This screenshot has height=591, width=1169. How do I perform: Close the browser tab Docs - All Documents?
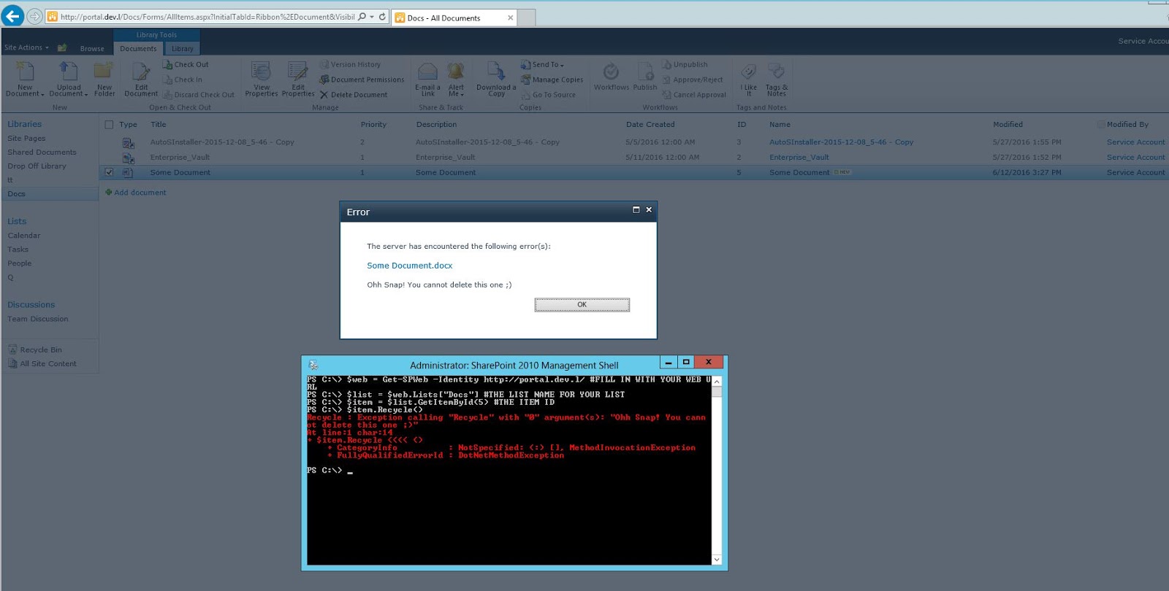click(510, 18)
